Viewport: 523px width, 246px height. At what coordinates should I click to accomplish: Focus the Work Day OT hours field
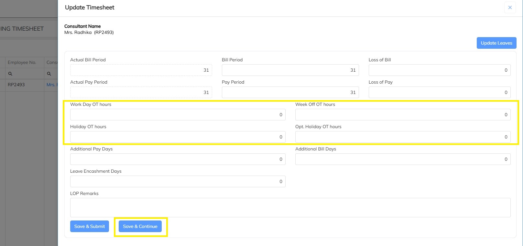click(178, 115)
